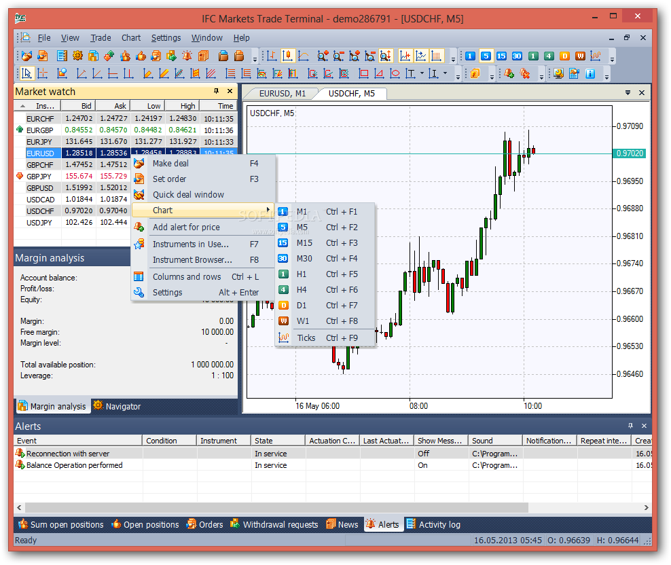Pin the Market watch panel

click(216, 91)
